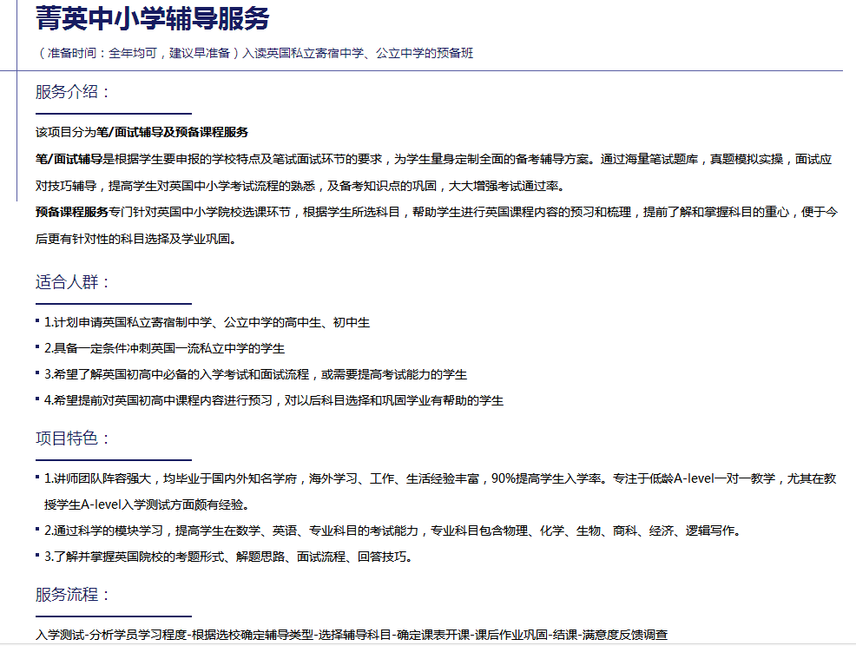The image size is (856, 646).
Task: Click the page title 菁英中小学辅导服务
Action: point(153,18)
